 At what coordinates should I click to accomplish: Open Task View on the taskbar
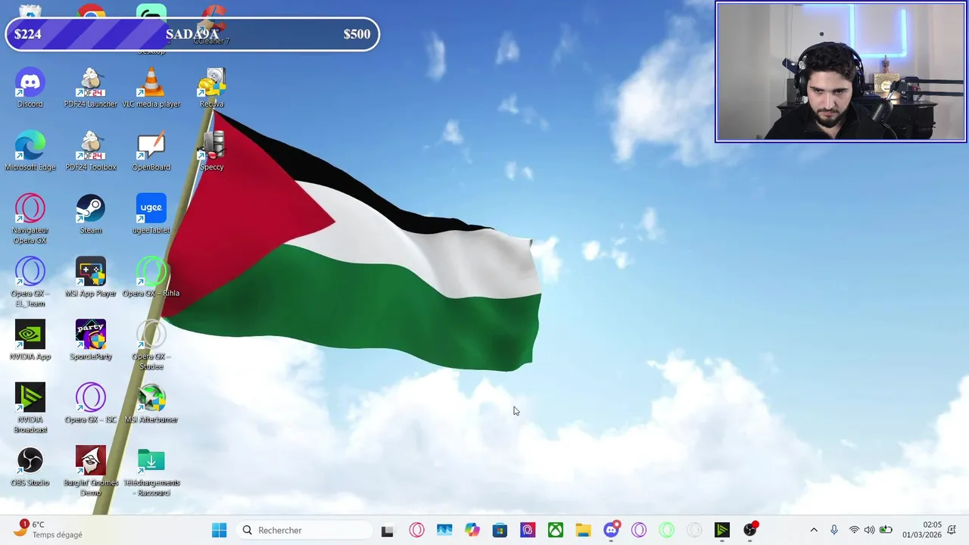[x=388, y=530]
